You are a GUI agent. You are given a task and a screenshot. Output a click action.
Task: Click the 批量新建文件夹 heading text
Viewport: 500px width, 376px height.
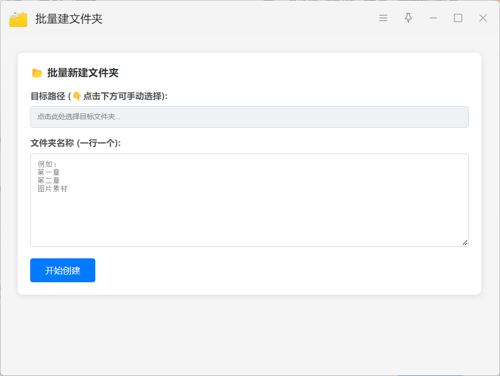[83, 73]
